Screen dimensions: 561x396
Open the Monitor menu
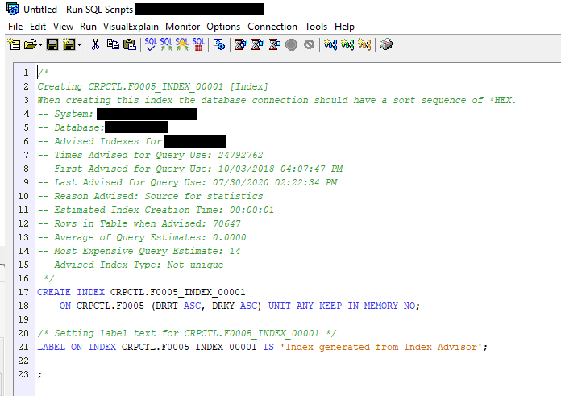[x=183, y=27]
